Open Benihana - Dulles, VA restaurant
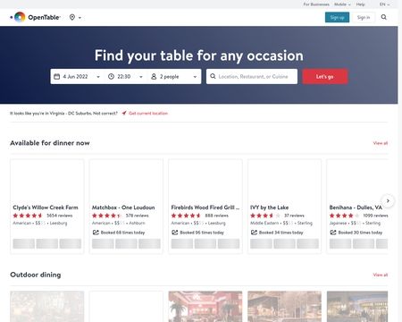The width and height of the screenshot is (402, 322). (x=356, y=208)
